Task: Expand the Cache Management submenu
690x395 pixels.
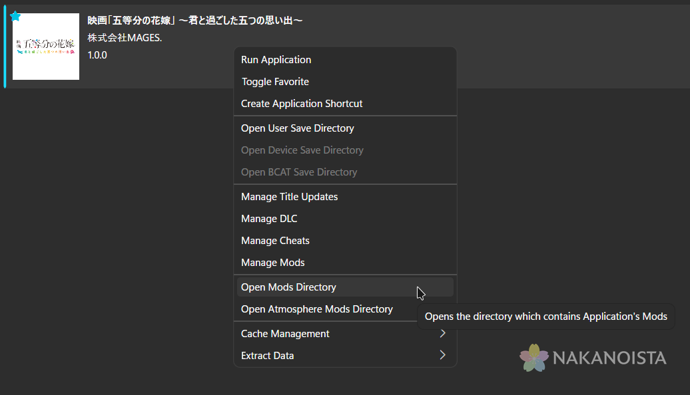Action: coord(285,334)
